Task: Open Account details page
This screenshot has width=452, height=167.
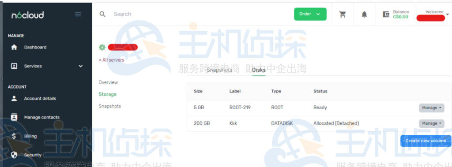Action: [x=40, y=98]
